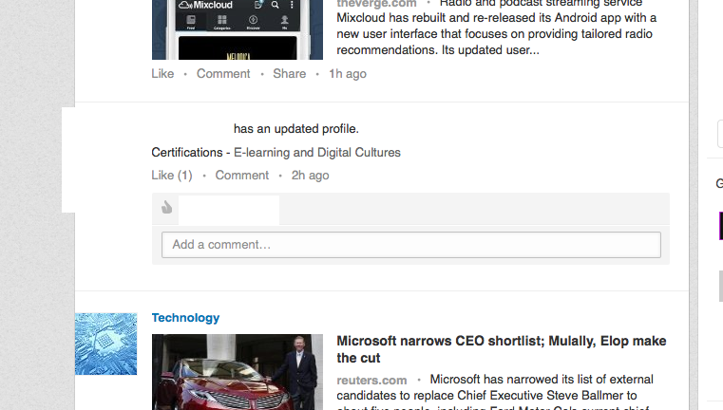Visit the reuters.com source link
The image size is (723, 410).
pyautogui.click(x=371, y=380)
